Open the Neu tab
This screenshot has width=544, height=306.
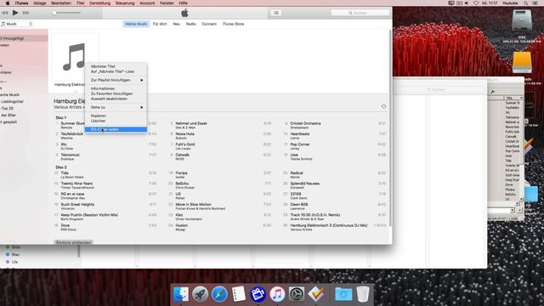177,24
